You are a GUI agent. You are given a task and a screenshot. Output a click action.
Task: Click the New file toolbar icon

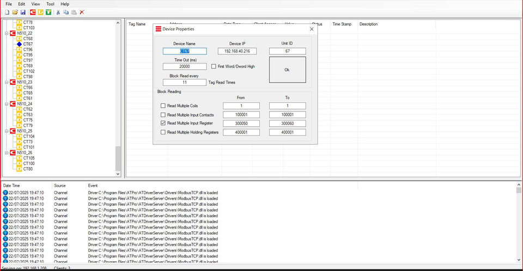(x=7, y=12)
